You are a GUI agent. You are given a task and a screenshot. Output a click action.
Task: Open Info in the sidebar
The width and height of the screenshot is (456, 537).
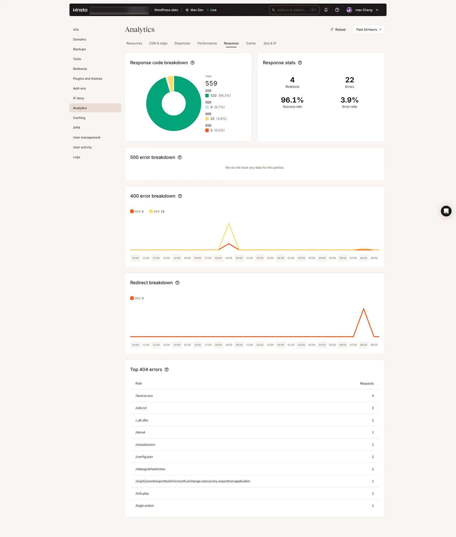[x=76, y=30]
